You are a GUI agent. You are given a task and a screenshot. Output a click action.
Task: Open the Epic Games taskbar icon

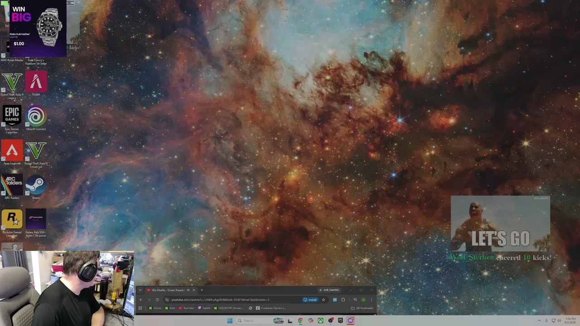(340, 321)
